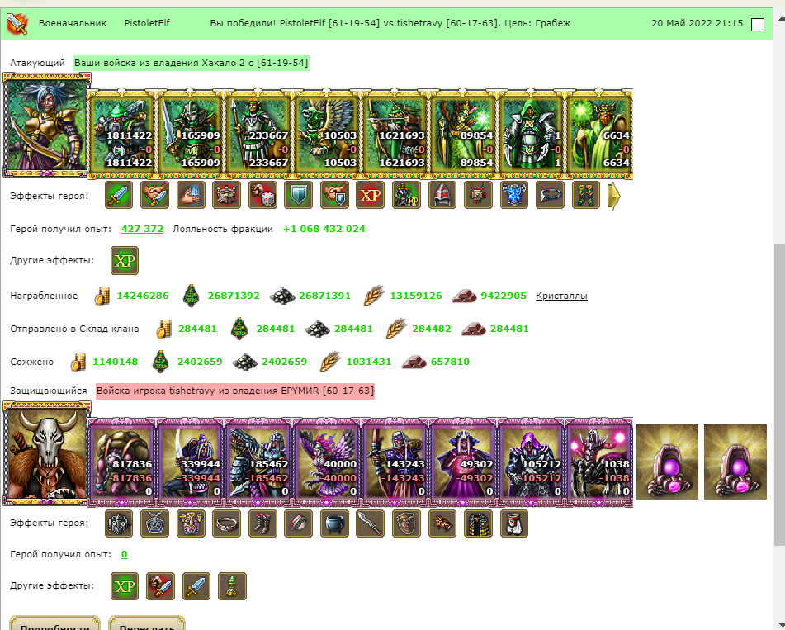
Task: Click the cauldron effect icon of defender
Action: (x=334, y=523)
